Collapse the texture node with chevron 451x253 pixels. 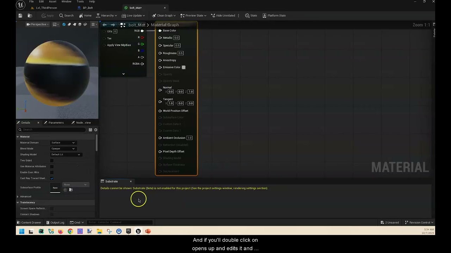123,74
